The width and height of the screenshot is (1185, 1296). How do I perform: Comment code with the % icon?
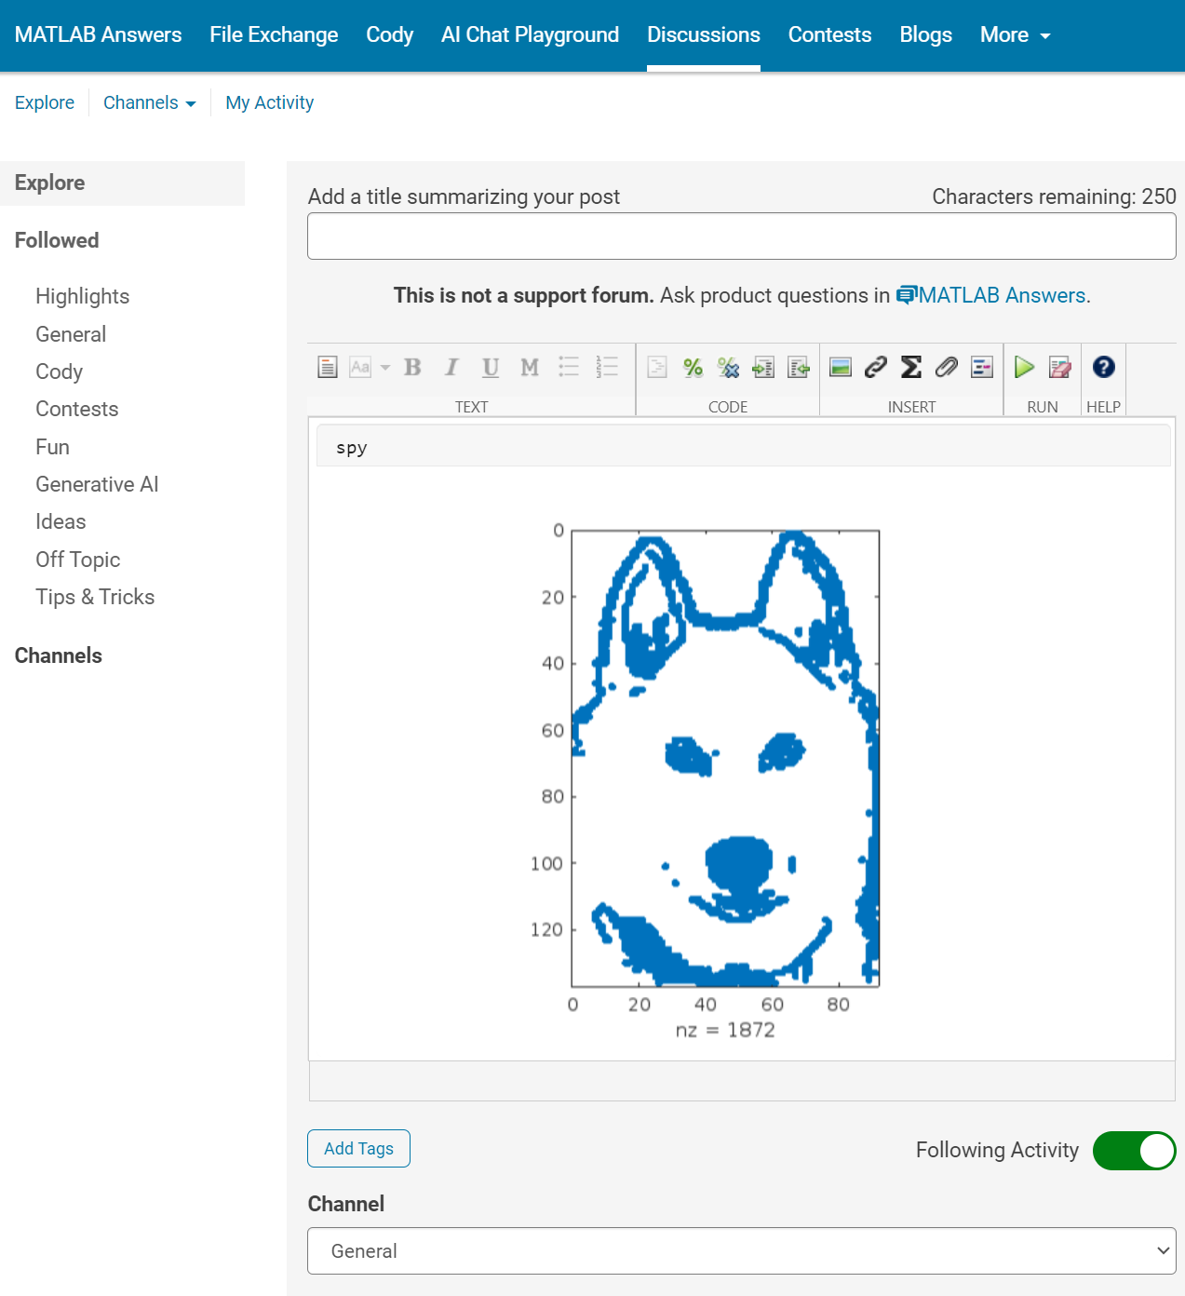pos(693,367)
